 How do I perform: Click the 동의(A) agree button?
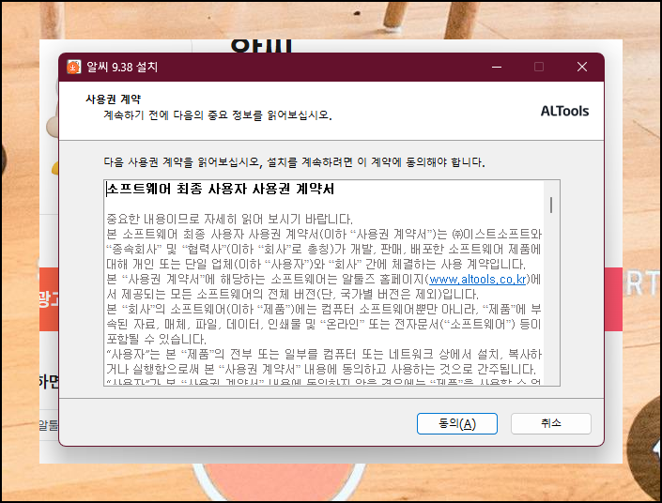point(456,423)
